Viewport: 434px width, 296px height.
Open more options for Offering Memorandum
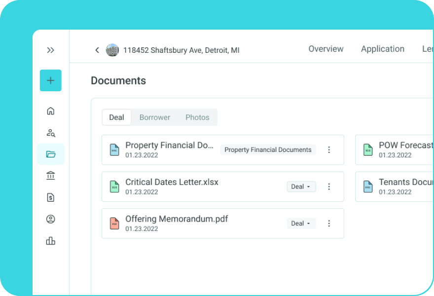click(x=329, y=223)
